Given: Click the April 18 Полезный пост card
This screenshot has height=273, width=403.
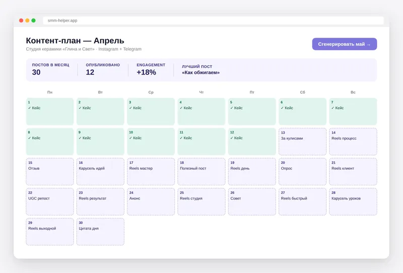Looking at the screenshot, I should click(201, 172).
